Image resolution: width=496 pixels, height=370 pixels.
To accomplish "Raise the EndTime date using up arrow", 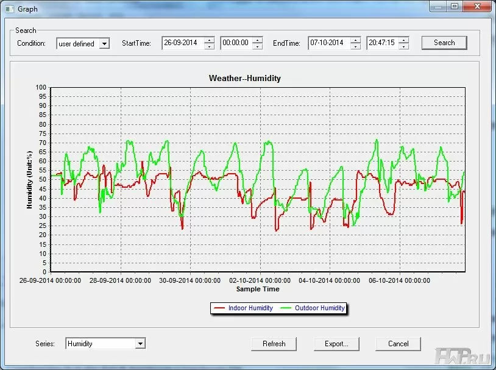I will coord(355,40).
